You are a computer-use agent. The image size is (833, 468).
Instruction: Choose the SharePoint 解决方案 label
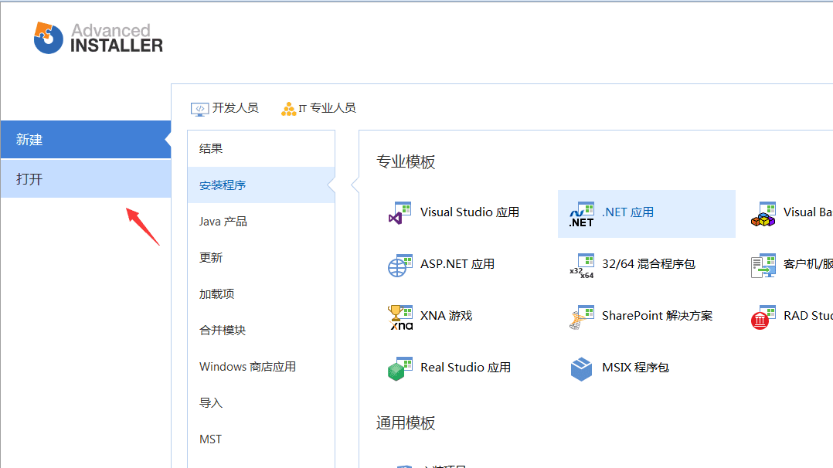tap(657, 316)
